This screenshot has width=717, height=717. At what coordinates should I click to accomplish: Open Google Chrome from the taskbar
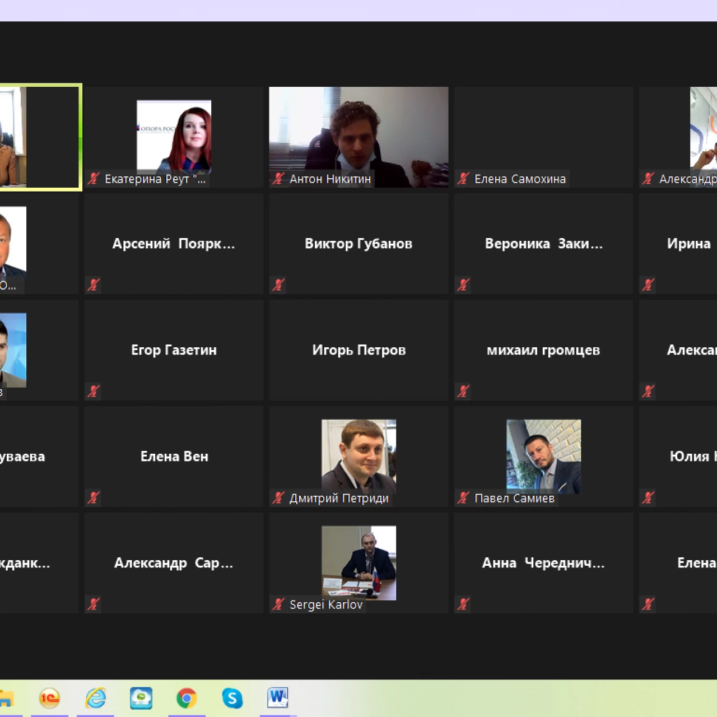coord(187,698)
